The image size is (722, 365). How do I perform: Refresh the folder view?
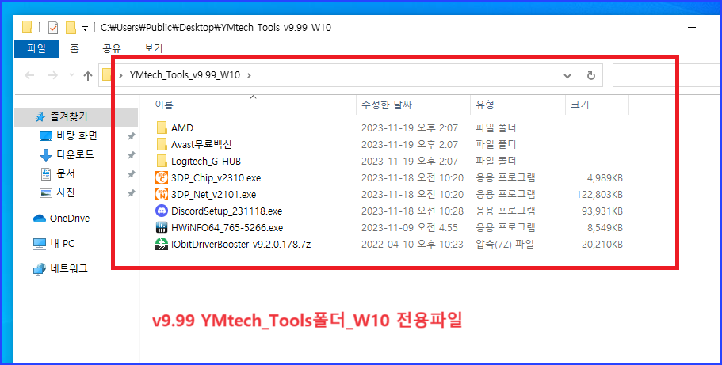pos(591,76)
